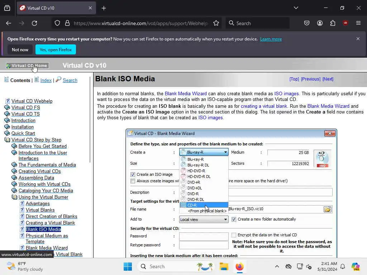Select HD-DVD-R DL from the list
The height and width of the screenshot is (275, 367).
pos(204,177)
